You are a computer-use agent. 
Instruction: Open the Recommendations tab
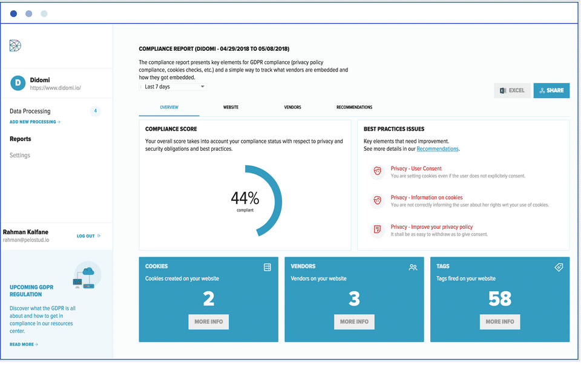click(x=354, y=107)
